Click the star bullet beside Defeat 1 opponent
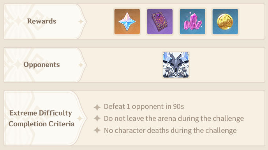 [x=97, y=107]
